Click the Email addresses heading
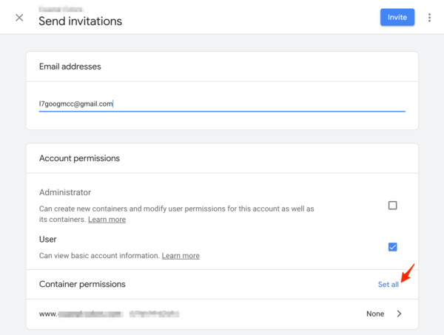This screenshot has width=444, height=335. coord(70,67)
